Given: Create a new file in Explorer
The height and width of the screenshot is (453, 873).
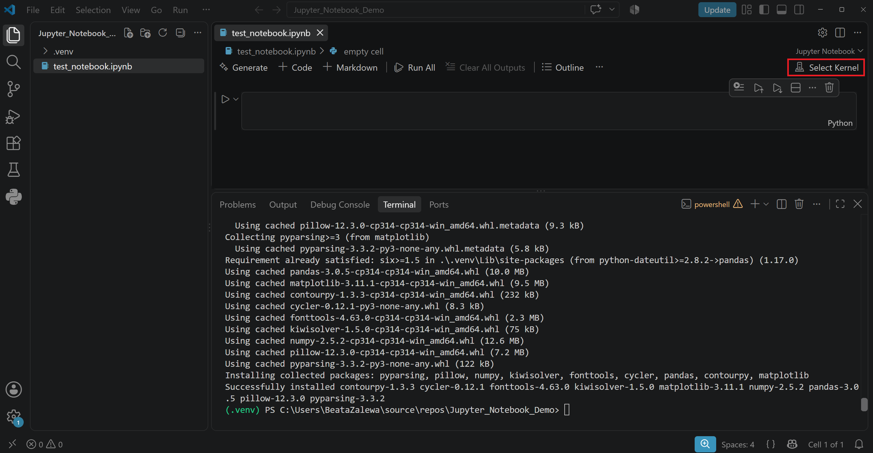Looking at the screenshot, I should 128,33.
